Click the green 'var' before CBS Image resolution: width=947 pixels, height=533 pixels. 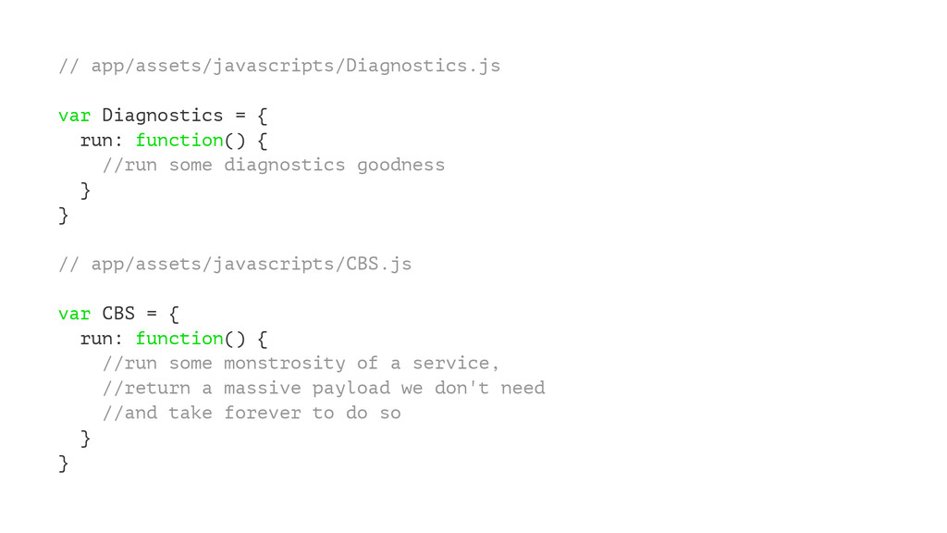pyautogui.click(x=74, y=314)
